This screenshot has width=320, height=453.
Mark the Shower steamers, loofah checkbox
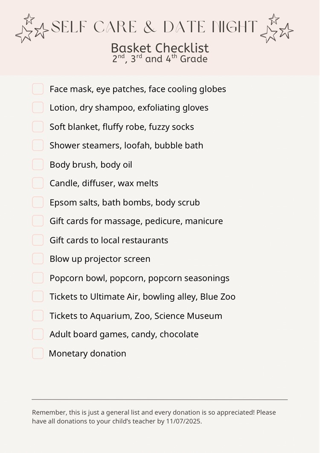coord(38,145)
